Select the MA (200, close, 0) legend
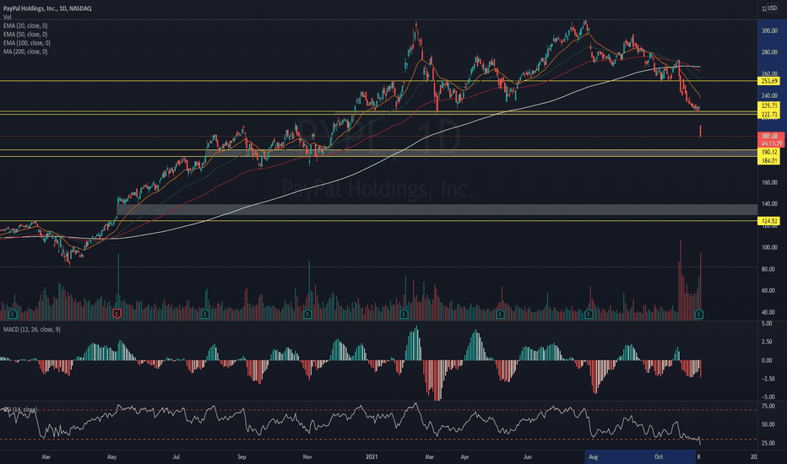 point(25,51)
